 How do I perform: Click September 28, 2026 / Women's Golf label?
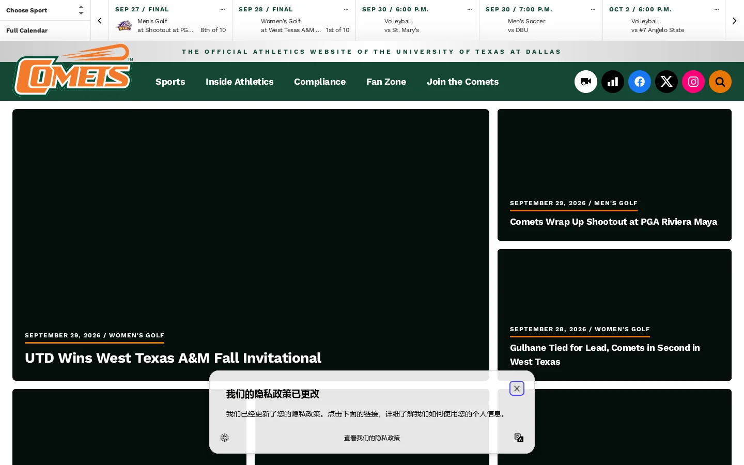[580, 329]
